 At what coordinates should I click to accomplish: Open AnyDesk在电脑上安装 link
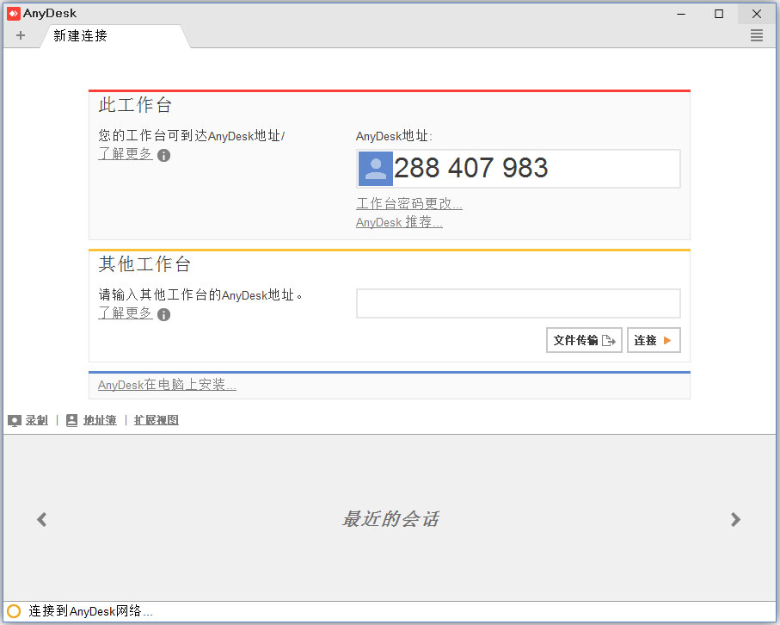click(167, 385)
